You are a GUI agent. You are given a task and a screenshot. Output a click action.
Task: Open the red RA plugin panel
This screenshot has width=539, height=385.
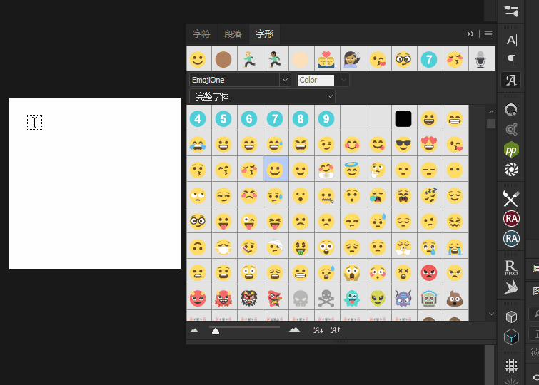511,218
